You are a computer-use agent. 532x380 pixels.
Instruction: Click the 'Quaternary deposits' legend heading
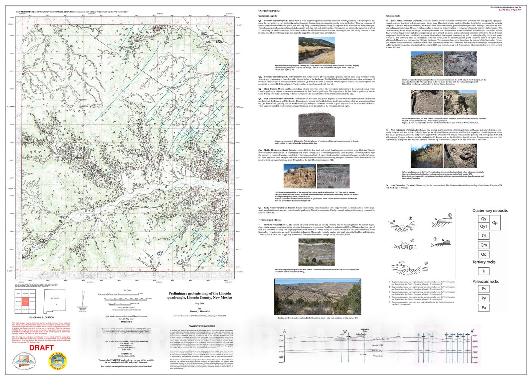pos(490,210)
